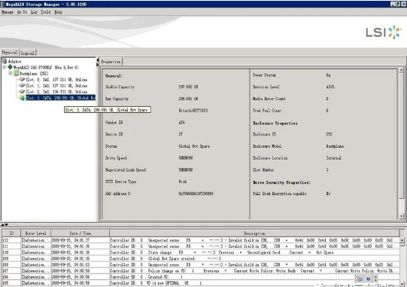Image resolution: width=407 pixels, height=287 pixels.
Task: Select the dolphin server icon in tree
Action: point(5,61)
